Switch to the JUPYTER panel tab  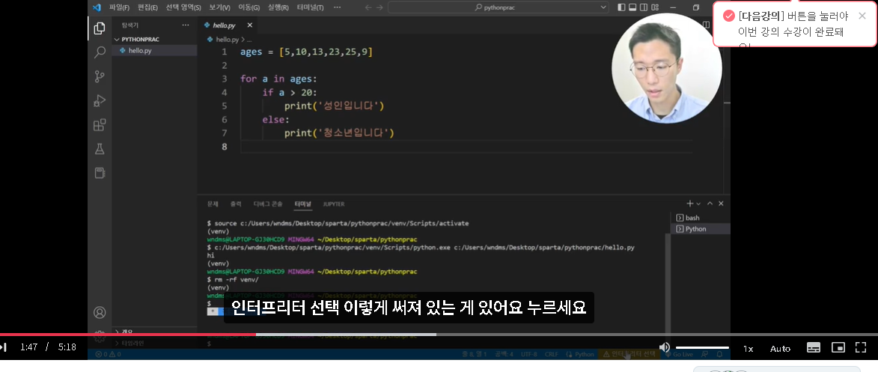[334, 204]
